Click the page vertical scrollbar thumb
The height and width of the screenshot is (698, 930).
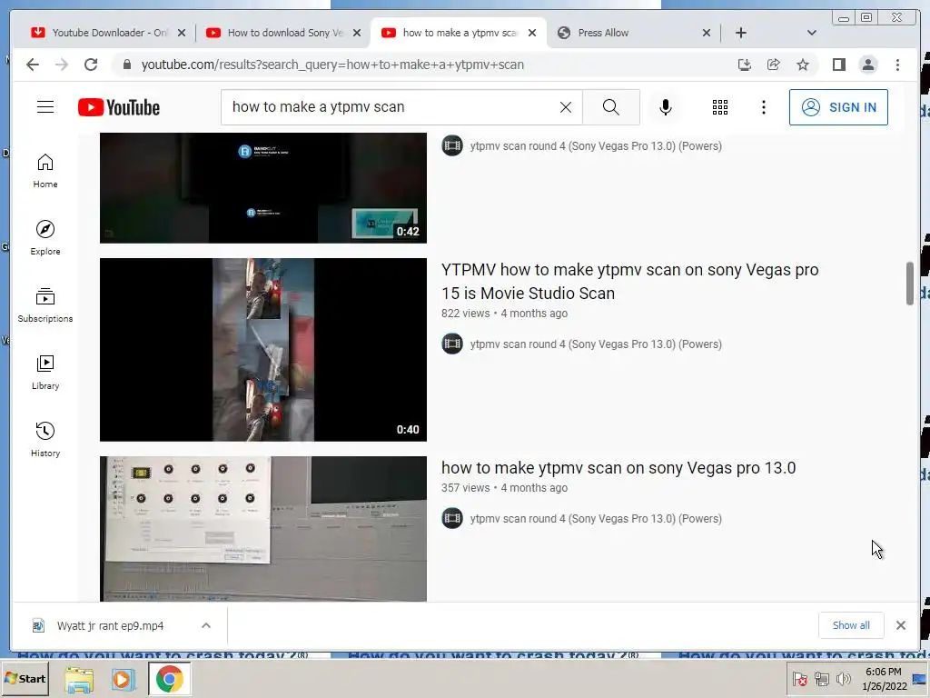(910, 284)
